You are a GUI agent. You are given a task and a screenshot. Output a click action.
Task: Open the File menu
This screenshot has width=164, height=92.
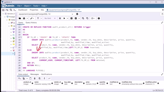(19, 6)
